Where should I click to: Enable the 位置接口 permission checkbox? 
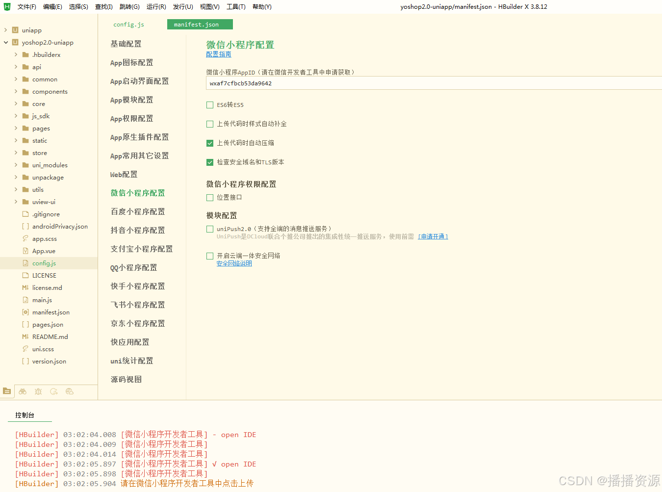pyautogui.click(x=210, y=198)
